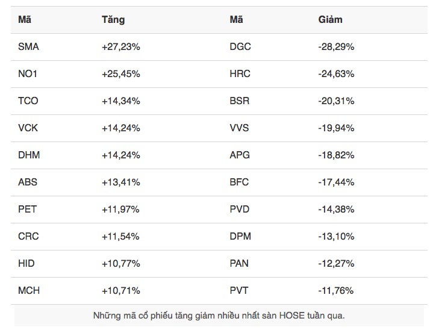Click the BSR stock code
Viewport: 436px width, 333px height.
point(240,101)
